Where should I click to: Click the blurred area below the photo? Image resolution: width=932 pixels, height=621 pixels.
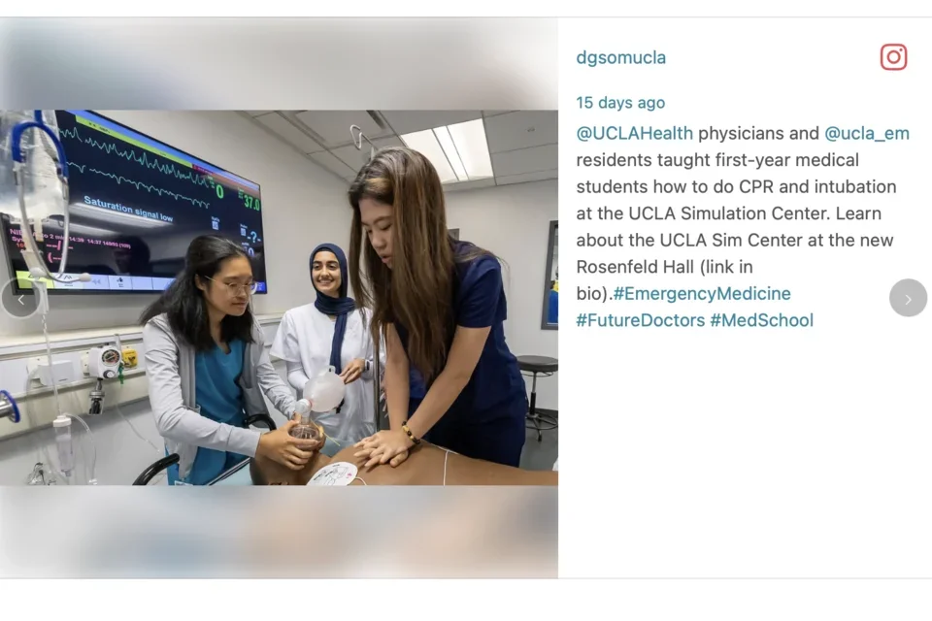click(x=279, y=532)
